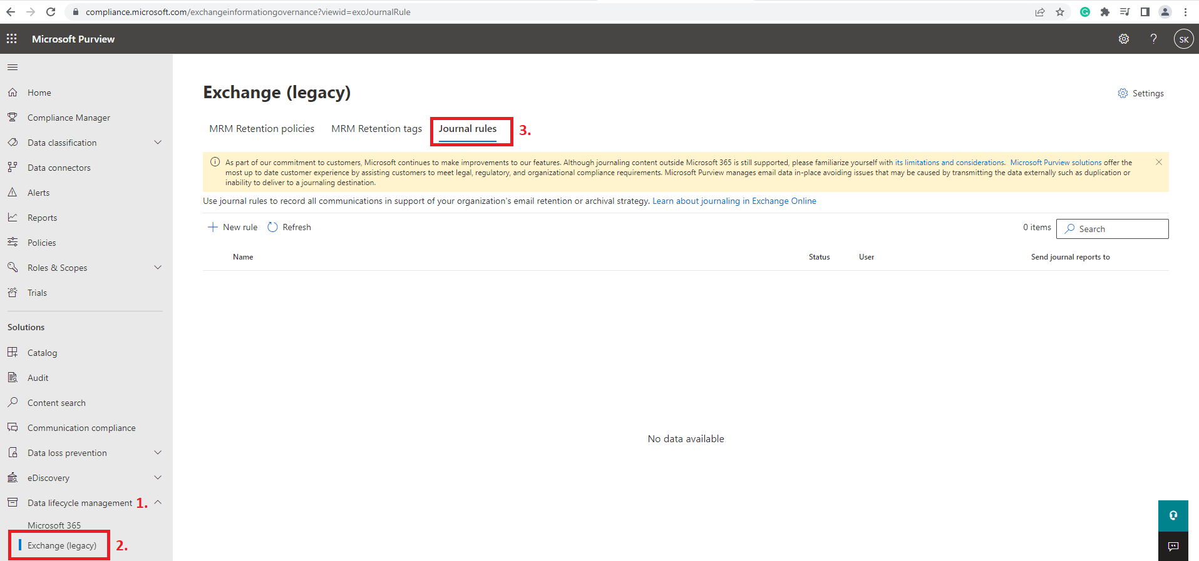Open Learn about journaling in Exchange Online
This screenshot has width=1199, height=561.
pos(734,201)
